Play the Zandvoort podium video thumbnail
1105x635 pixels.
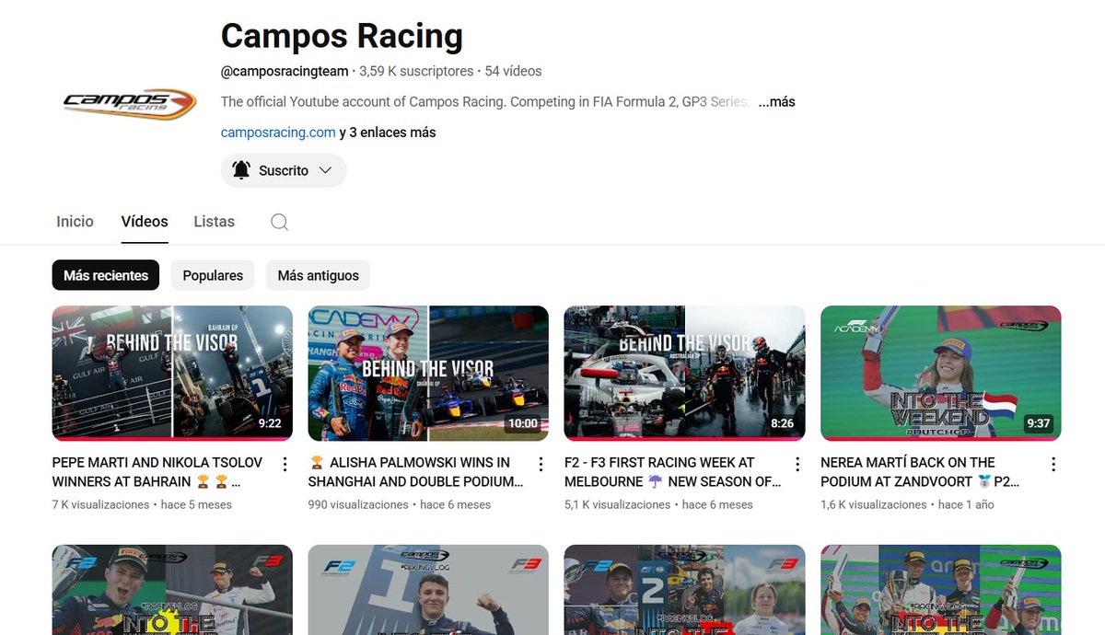[940, 372]
